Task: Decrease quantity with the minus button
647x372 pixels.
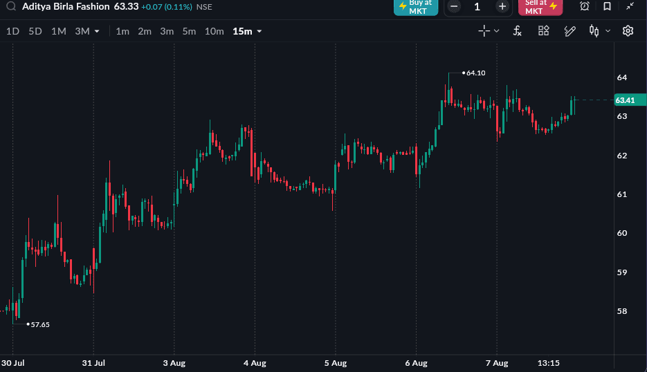Action: click(454, 7)
